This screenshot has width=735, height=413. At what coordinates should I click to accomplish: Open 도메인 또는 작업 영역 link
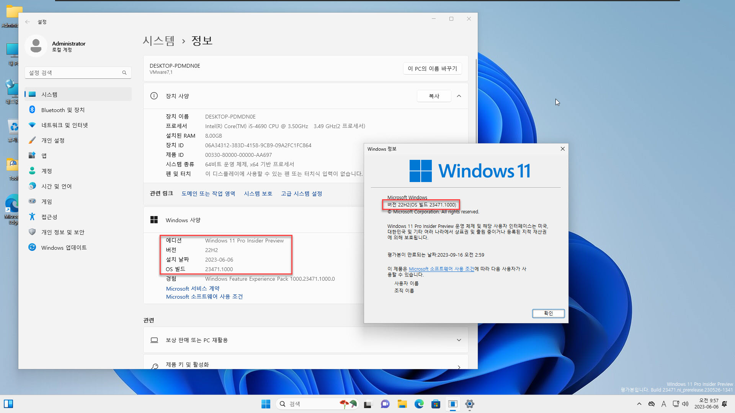[x=208, y=193]
